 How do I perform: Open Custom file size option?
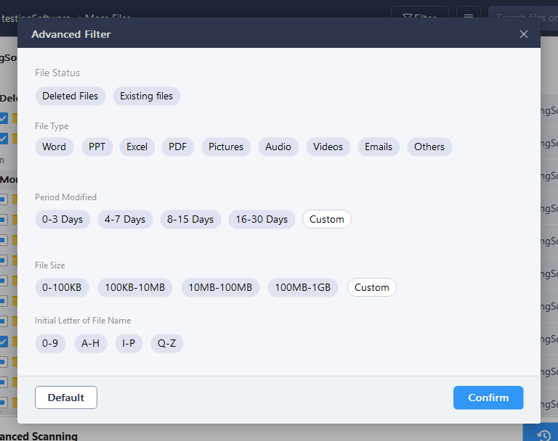[x=372, y=287]
